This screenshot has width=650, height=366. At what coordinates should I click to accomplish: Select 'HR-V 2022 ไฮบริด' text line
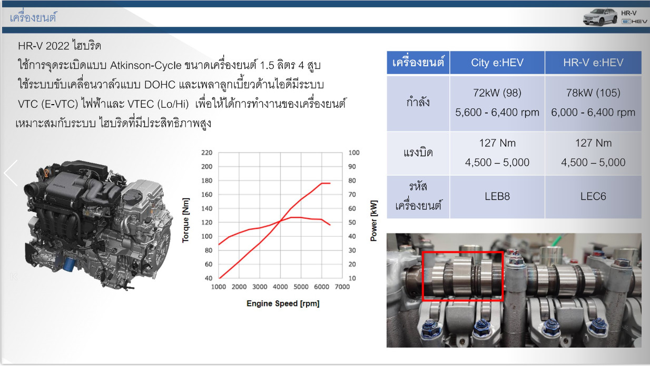(60, 46)
